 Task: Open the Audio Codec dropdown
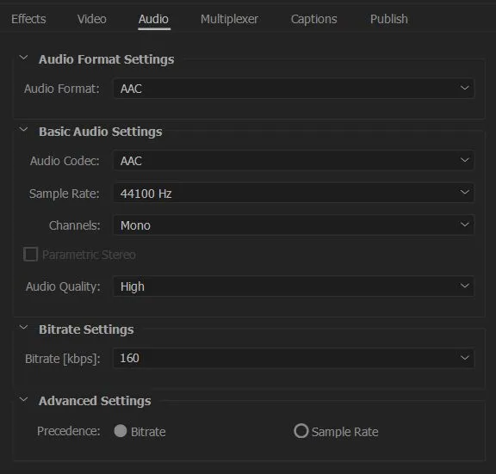(294, 161)
